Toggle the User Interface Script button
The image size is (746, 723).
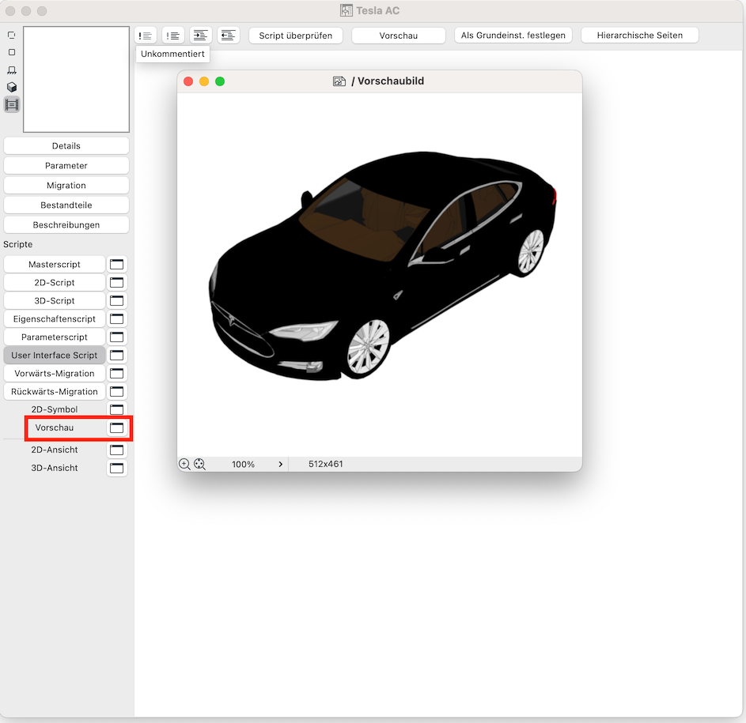tap(55, 356)
